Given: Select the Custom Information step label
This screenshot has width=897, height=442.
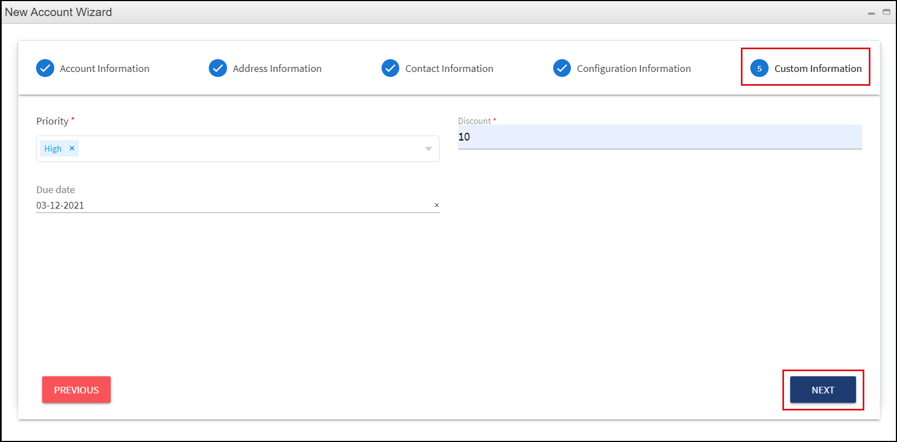Looking at the screenshot, I should pos(818,69).
